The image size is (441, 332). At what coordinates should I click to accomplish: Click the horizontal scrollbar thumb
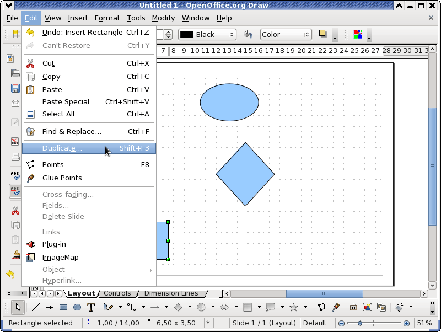(x=325, y=293)
